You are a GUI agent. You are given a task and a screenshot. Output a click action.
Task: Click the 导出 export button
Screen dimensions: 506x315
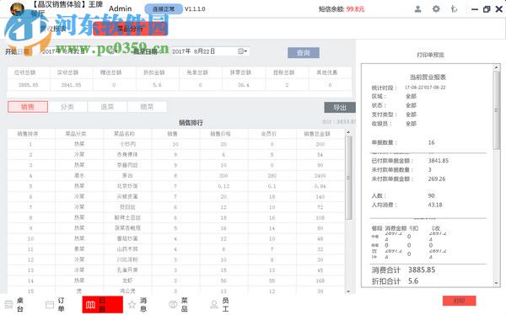pos(340,107)
